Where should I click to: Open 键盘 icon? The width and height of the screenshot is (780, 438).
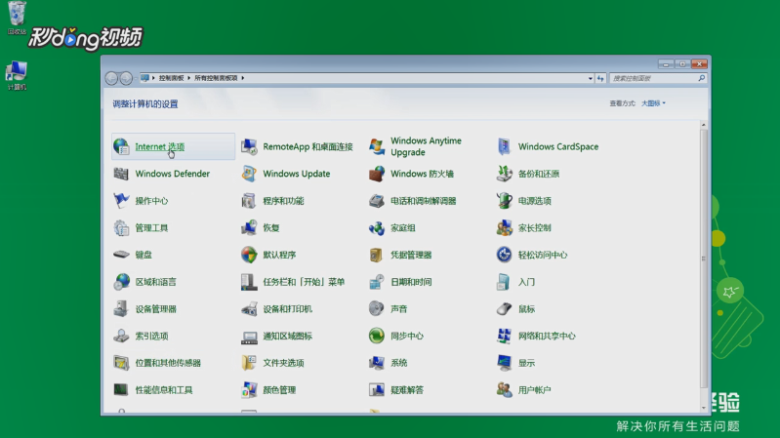[121, 255]
